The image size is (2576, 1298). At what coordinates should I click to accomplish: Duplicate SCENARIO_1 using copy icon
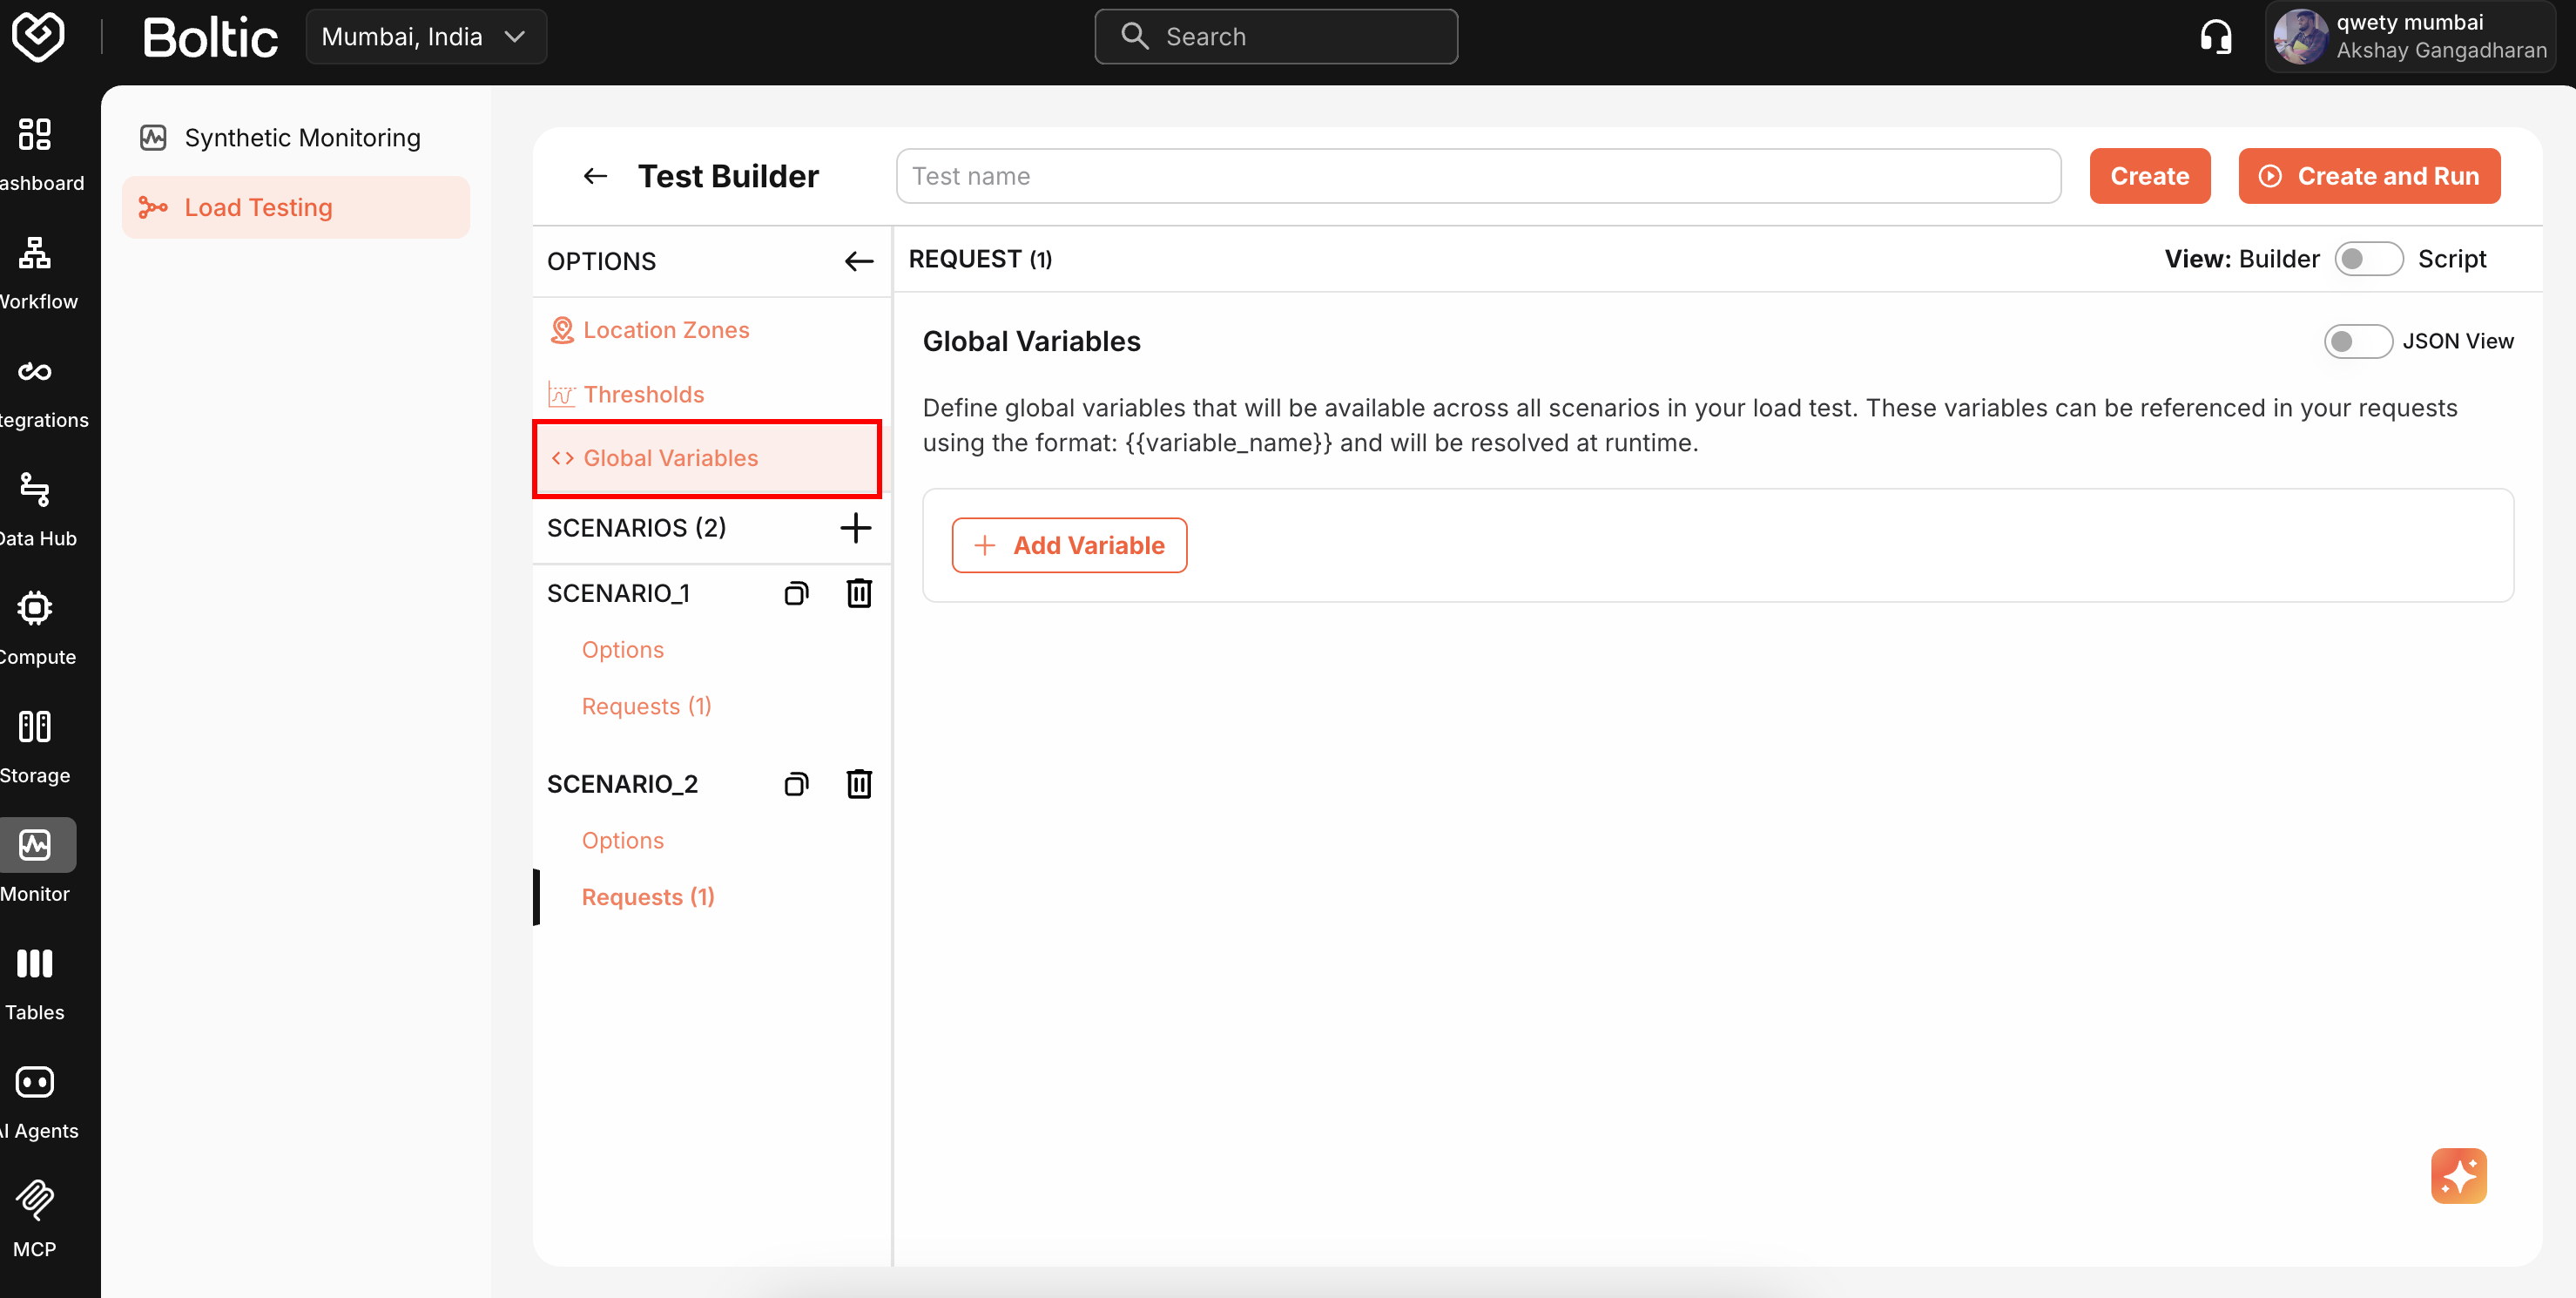[796, 592]
